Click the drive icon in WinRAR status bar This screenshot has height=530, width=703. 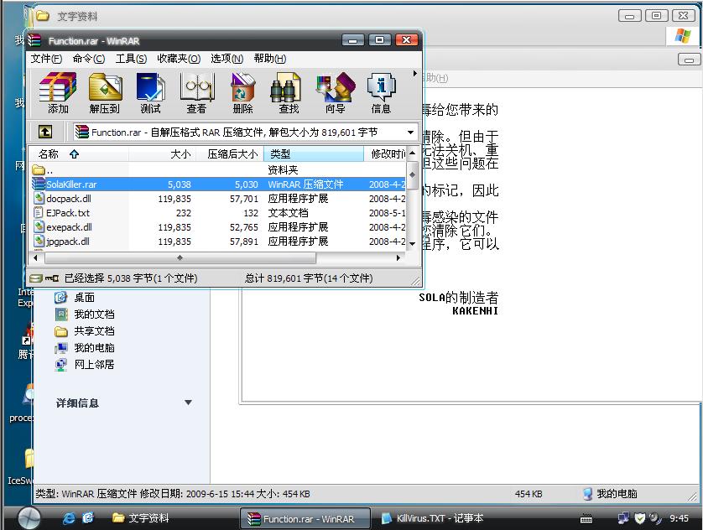pos(36,278)
